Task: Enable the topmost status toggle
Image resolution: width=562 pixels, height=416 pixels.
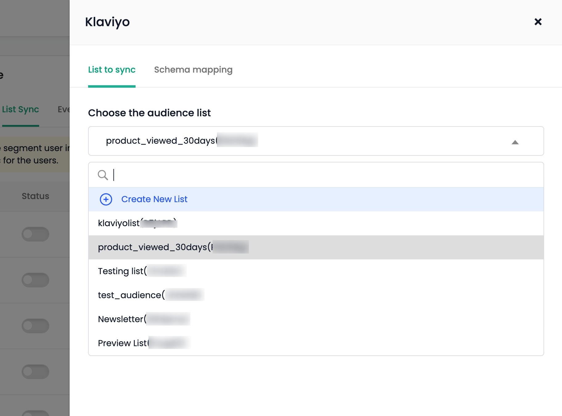Action: click(x=35, y=234)
